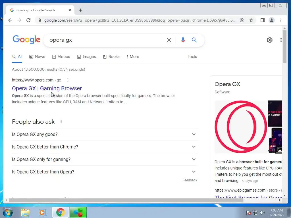Open 'Opera GX | Gaming Browser' result link
Image resolution: width=291 pixels, height=218 pixels.
(47, 89)
